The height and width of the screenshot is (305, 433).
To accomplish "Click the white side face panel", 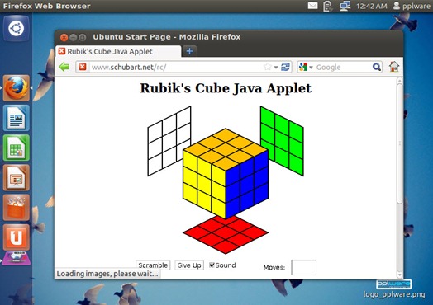I will point(169,141).
